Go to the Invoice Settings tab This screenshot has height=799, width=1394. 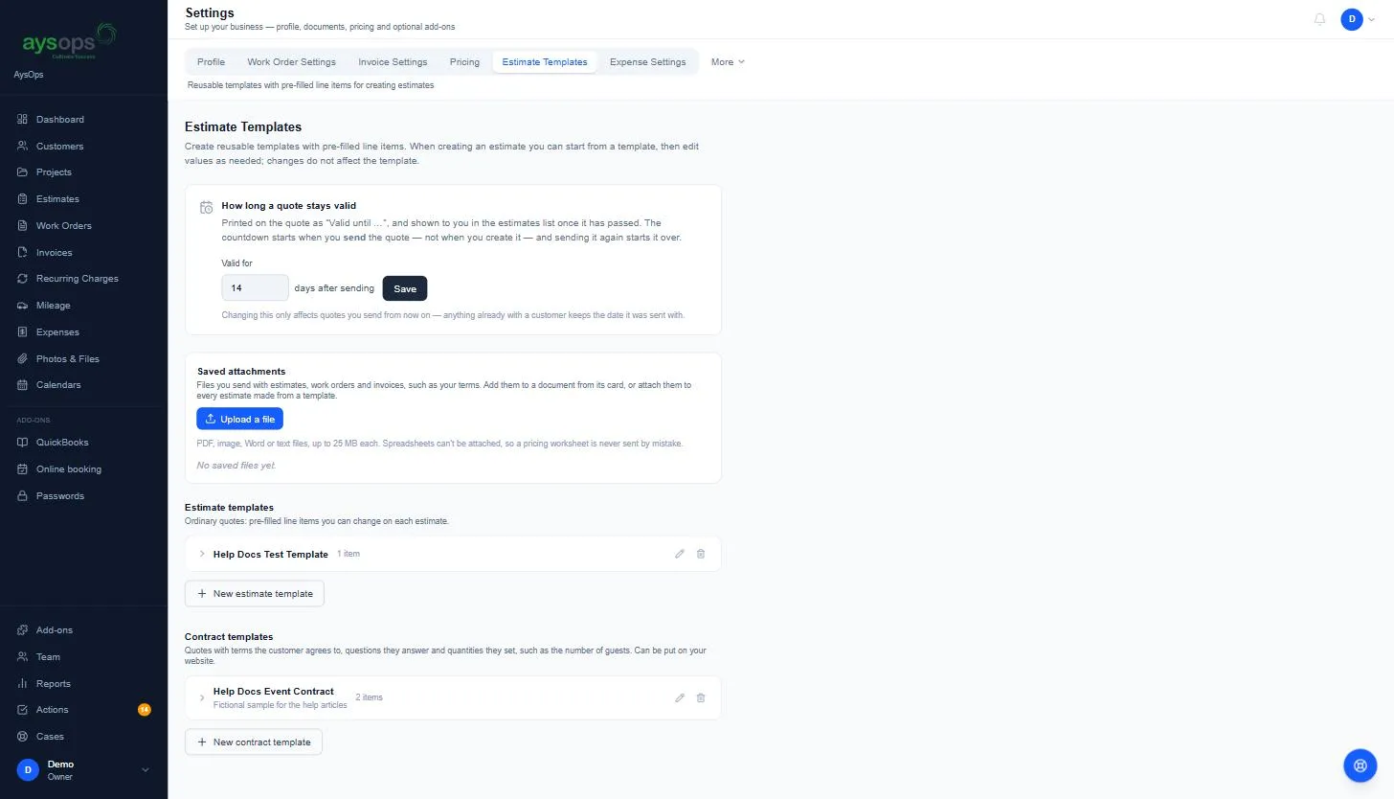pos(393,62)
